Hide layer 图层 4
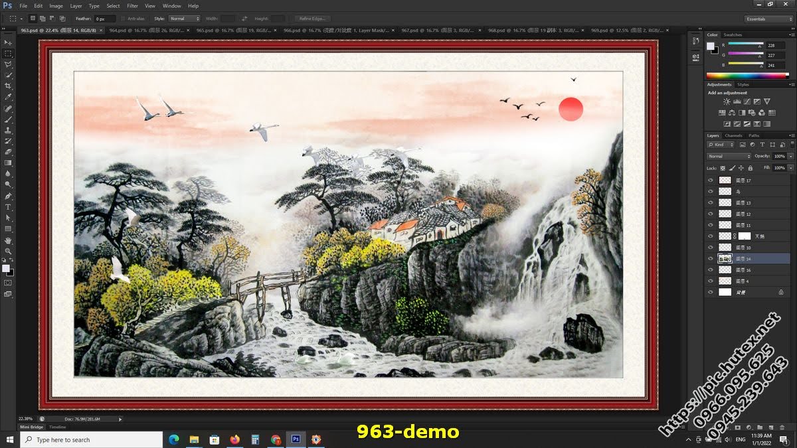797x448 pixels. click(x=711, y=281)
